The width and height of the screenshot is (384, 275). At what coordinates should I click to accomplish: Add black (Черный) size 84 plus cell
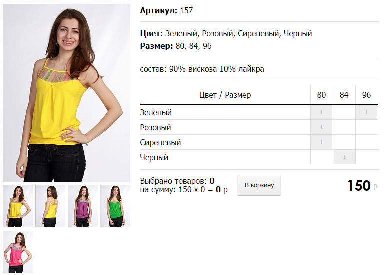point(344,157)
